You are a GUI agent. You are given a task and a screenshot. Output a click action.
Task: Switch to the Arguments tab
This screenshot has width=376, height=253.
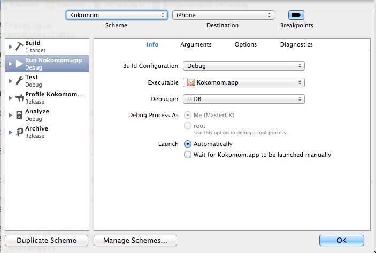196,44
